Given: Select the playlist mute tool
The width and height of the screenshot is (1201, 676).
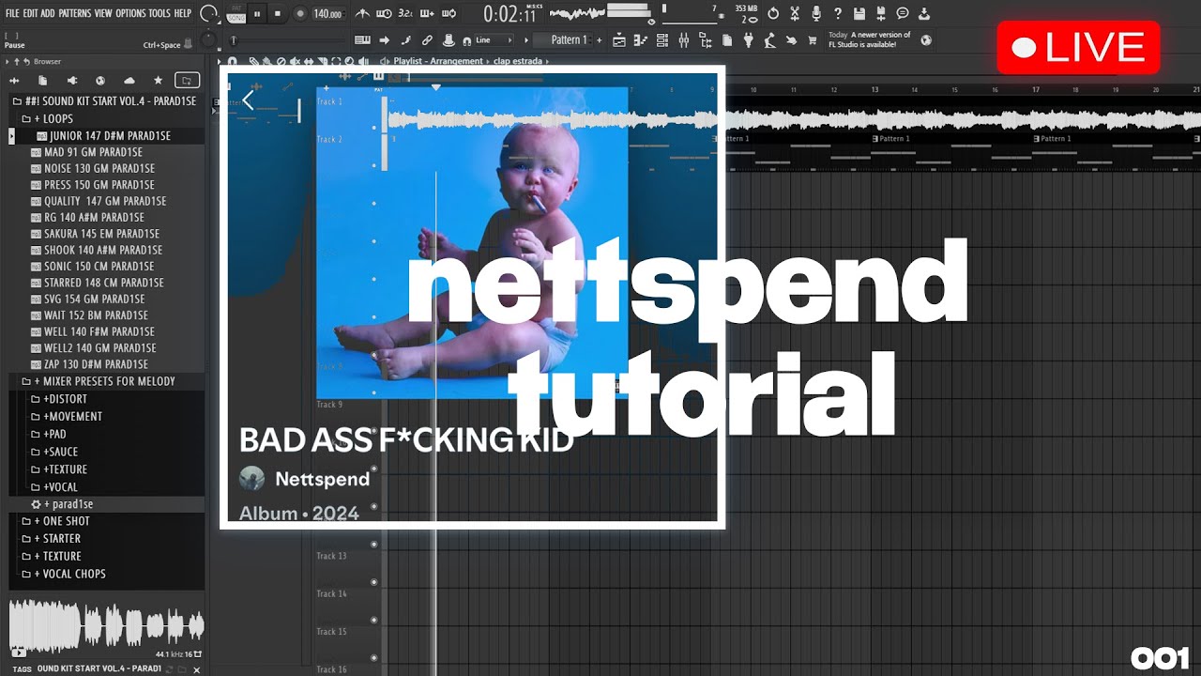Looking at the screenshot, I should pyautogui.click(x=295, y=61).
